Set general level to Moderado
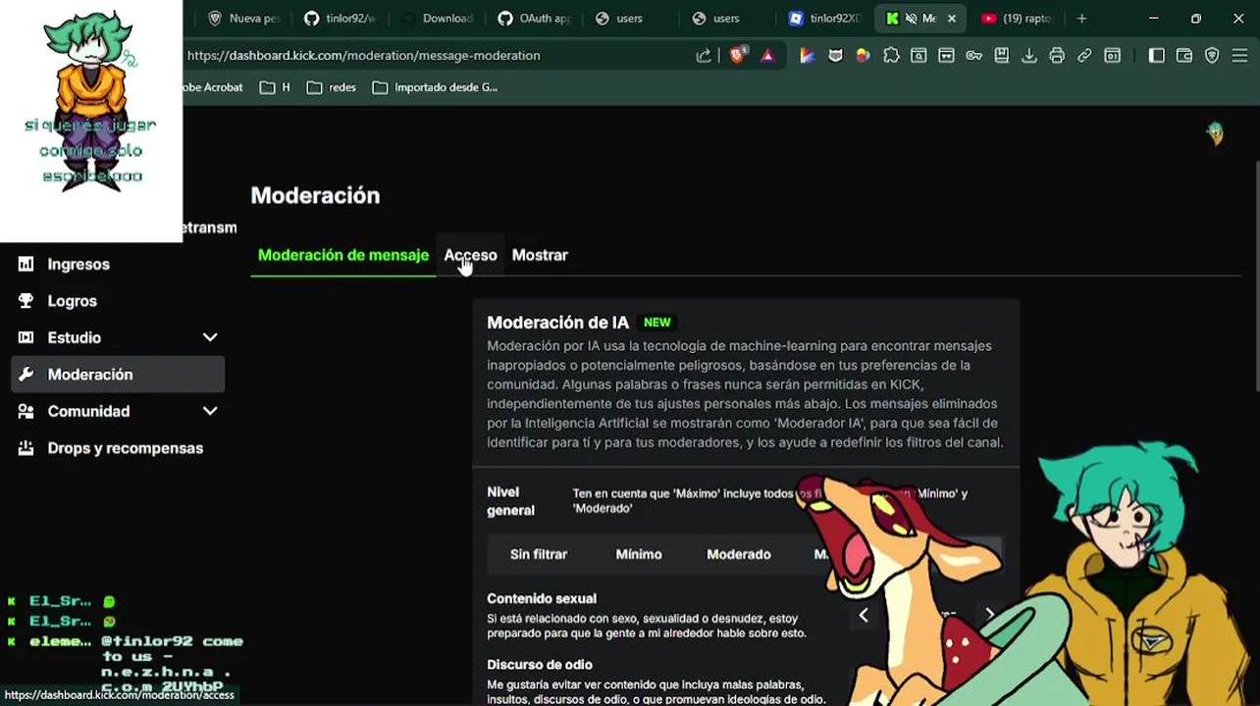The image size is (1260, 706). (x=739, y=554)
